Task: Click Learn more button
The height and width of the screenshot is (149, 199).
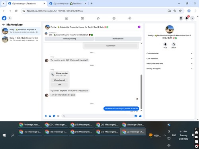Action: pos(111,46)
